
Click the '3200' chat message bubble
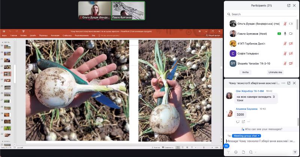240,114
